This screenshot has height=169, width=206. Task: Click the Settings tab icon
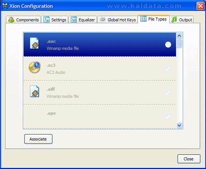pos(46,19)
